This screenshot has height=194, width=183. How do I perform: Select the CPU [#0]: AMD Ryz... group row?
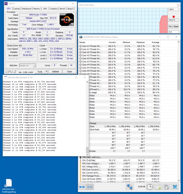pyautogui.click(x=120, y=157)
